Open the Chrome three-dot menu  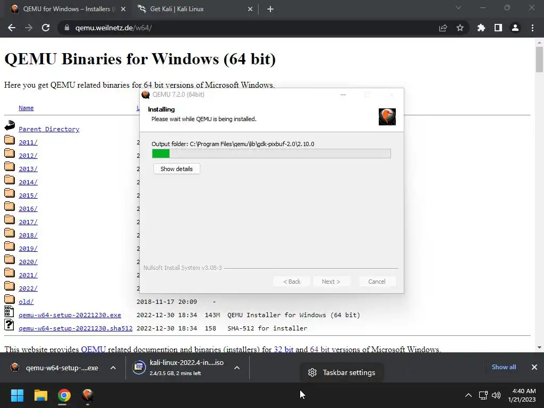click(532, 28)
